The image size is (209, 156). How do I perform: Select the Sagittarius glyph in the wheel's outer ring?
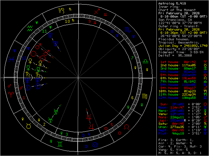tap(96, 11)
